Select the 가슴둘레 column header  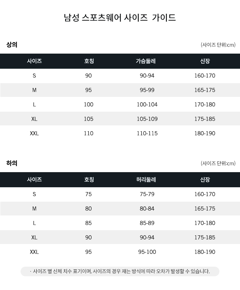(146, 61)
